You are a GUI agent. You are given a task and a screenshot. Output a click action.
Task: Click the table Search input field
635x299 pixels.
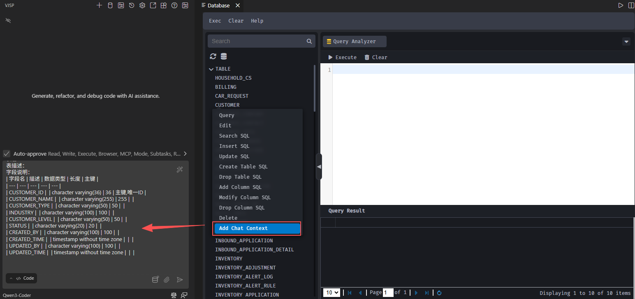point(257,41)
